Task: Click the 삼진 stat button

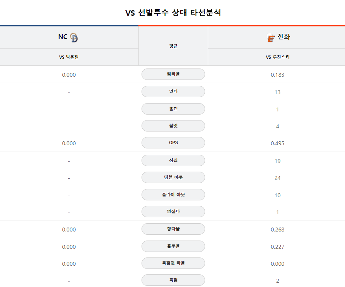Action: 173,160
